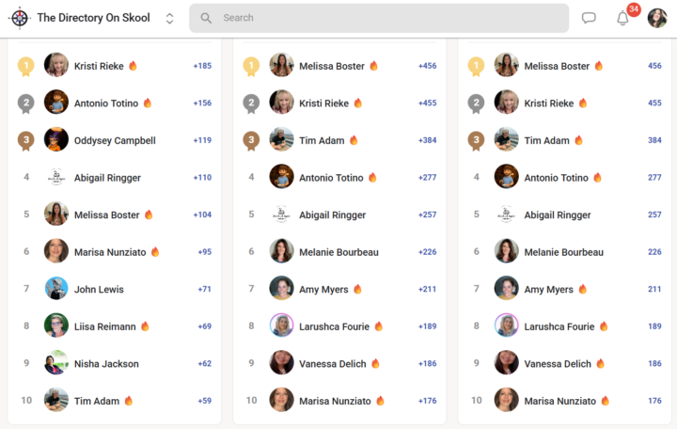Viewport: 677px width, 429px height.
Task: Open Oddysey Campbell's profile
Action: [x=115, y=140]
